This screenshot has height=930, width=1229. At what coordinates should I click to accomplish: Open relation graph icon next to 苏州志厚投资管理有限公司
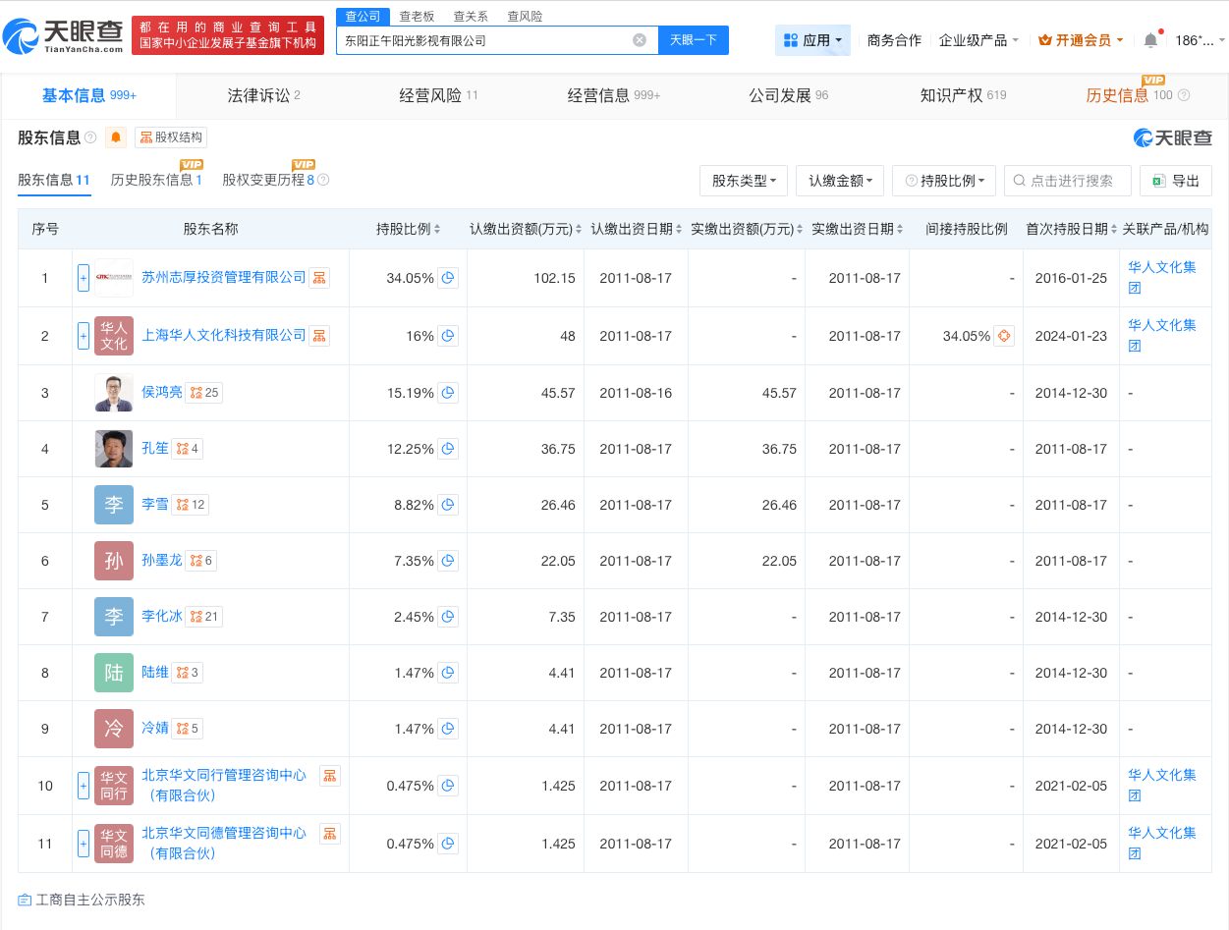point(319,278)
